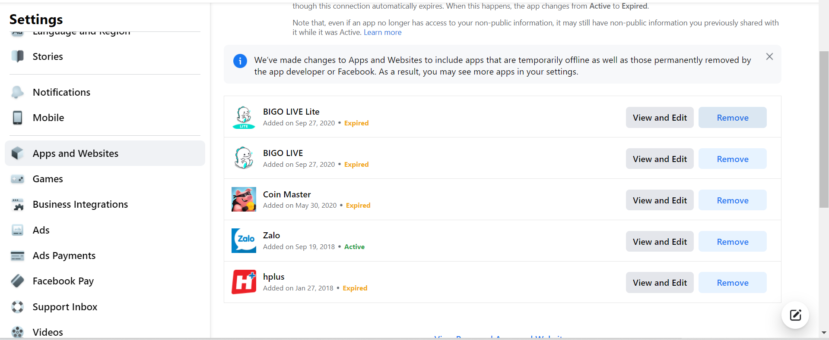829x340 pixels.
Task: Click the Zalo app name text
Action: (271, 235)
